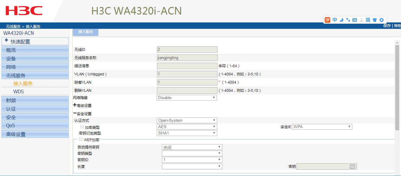
Task: Open the 网络隐藏 Disable dropdown
Action: [187, 98]
